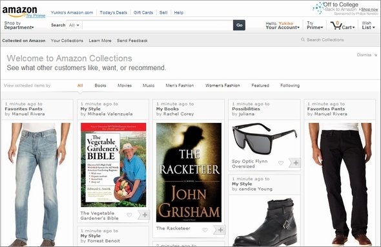Like The Racketeer with heart icon
This screenshot has width=381, height=247.
tap(205, 230)
